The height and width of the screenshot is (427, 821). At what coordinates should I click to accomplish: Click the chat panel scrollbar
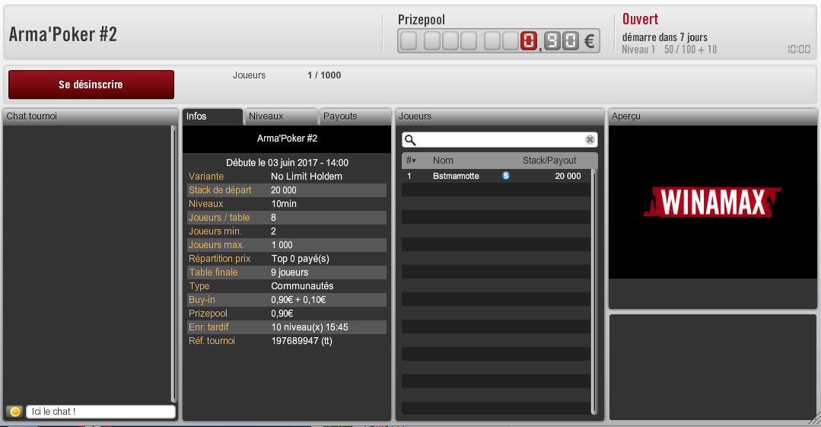[x=173, y=264]
